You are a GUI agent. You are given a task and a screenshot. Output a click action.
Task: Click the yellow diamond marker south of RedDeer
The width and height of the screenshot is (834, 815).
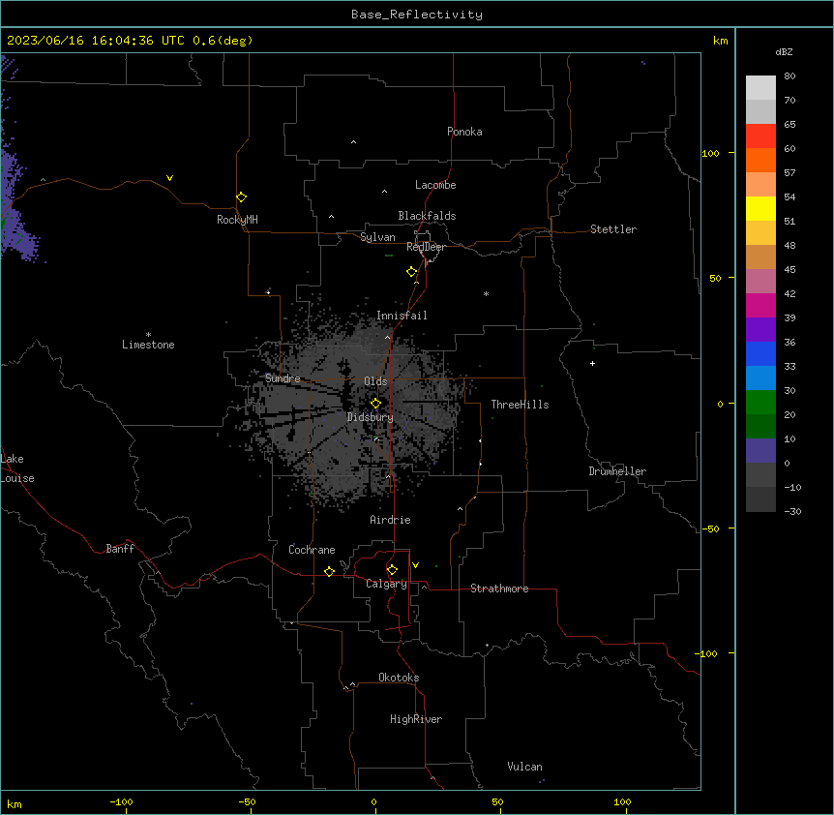pos(411,271)
